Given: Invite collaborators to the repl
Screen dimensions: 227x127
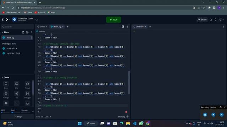Looking at the screenshot, I should click(202, 20).
